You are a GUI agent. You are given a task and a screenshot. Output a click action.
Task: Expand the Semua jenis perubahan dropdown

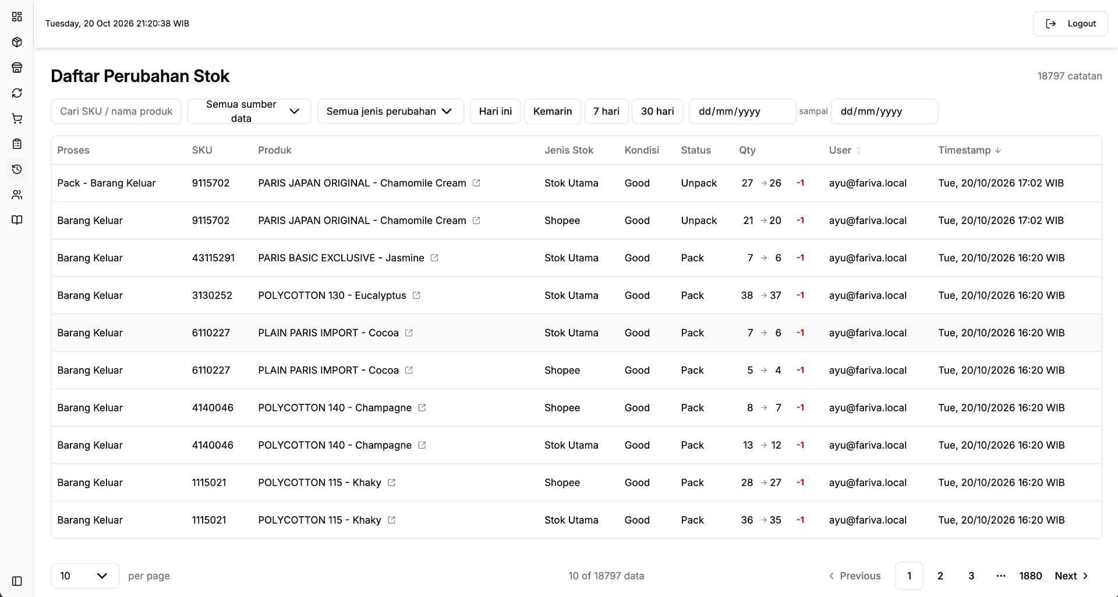click(x=390, y=111)
